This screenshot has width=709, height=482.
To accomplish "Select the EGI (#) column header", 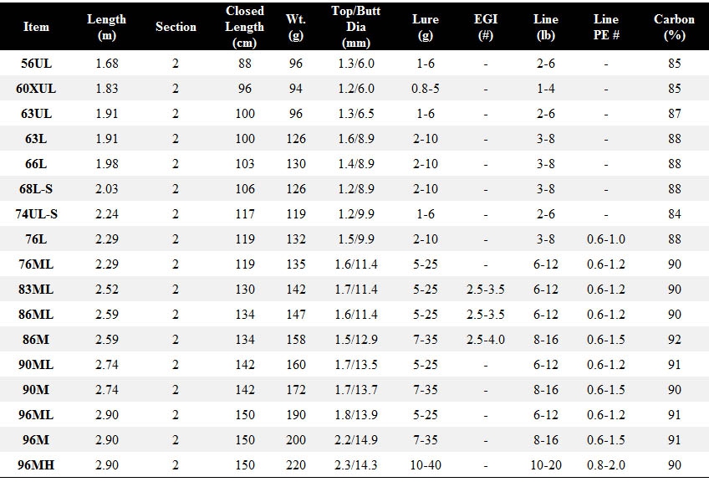I will 486,27.
